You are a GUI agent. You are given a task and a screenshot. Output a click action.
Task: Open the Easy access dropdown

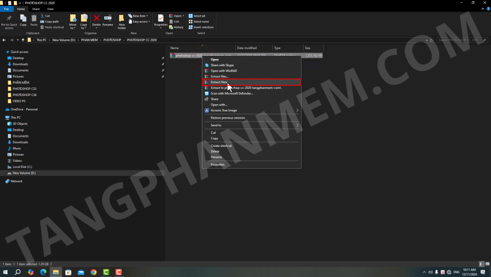pyautogui.click(x=140, y=22)
